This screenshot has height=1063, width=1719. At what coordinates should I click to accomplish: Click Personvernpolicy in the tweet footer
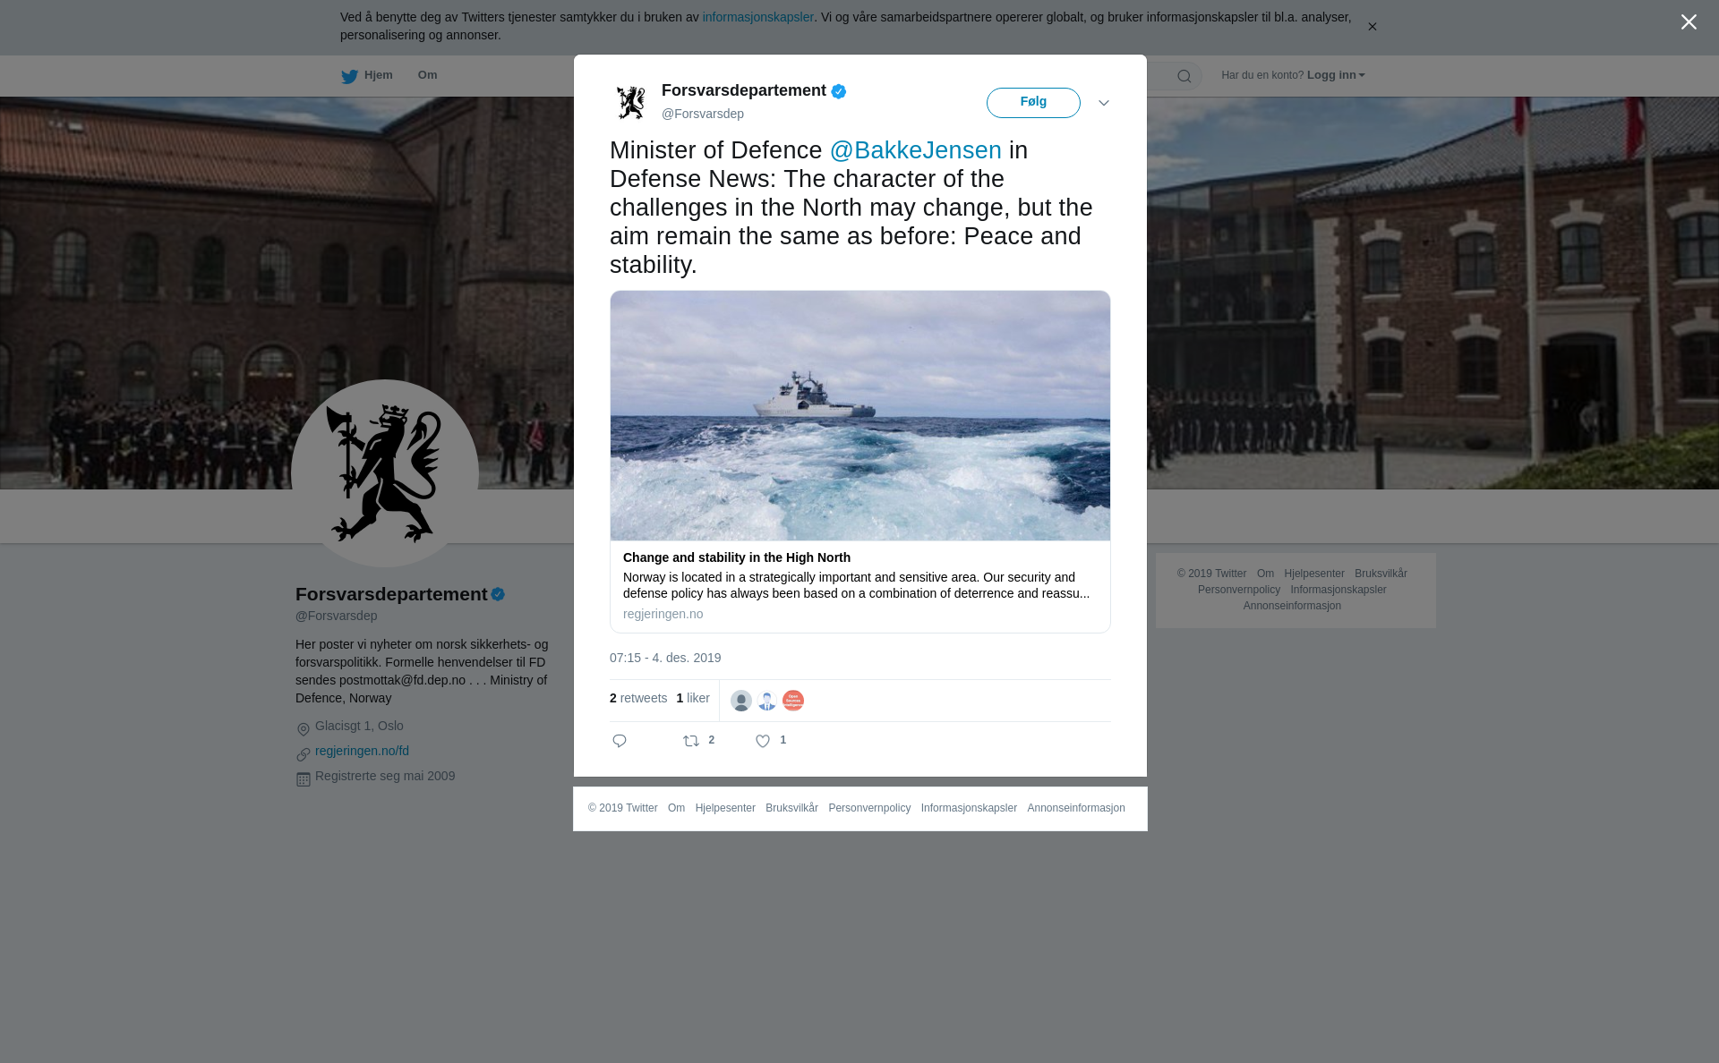click(869, 808)
